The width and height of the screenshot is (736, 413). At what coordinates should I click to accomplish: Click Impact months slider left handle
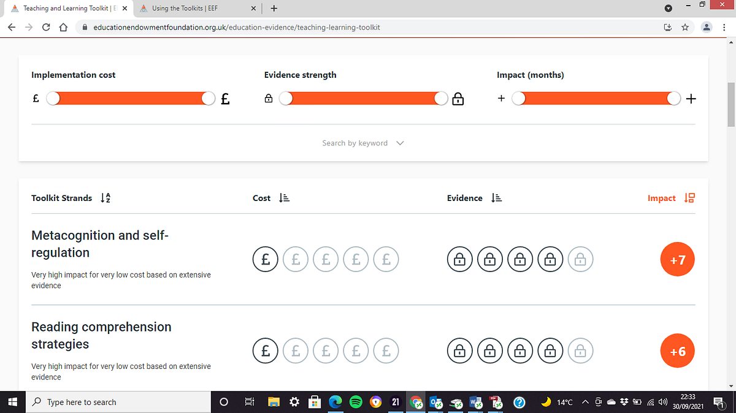519,99
